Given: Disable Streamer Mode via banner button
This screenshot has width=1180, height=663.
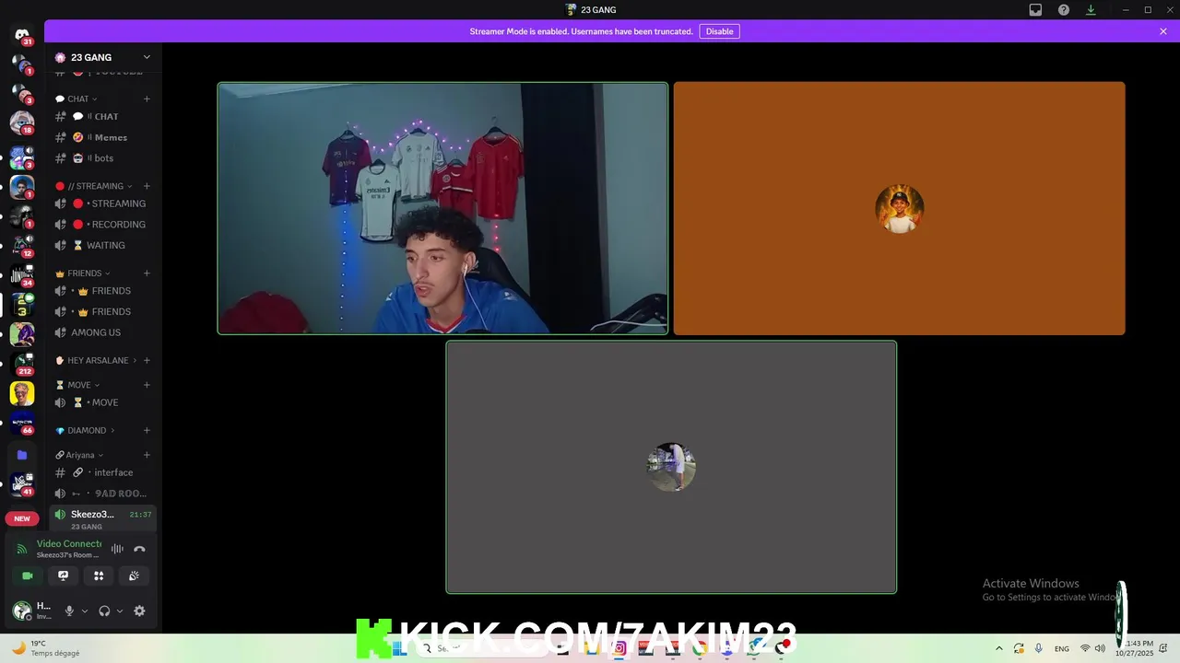Looking at the screenshot, I should point(719,31).
